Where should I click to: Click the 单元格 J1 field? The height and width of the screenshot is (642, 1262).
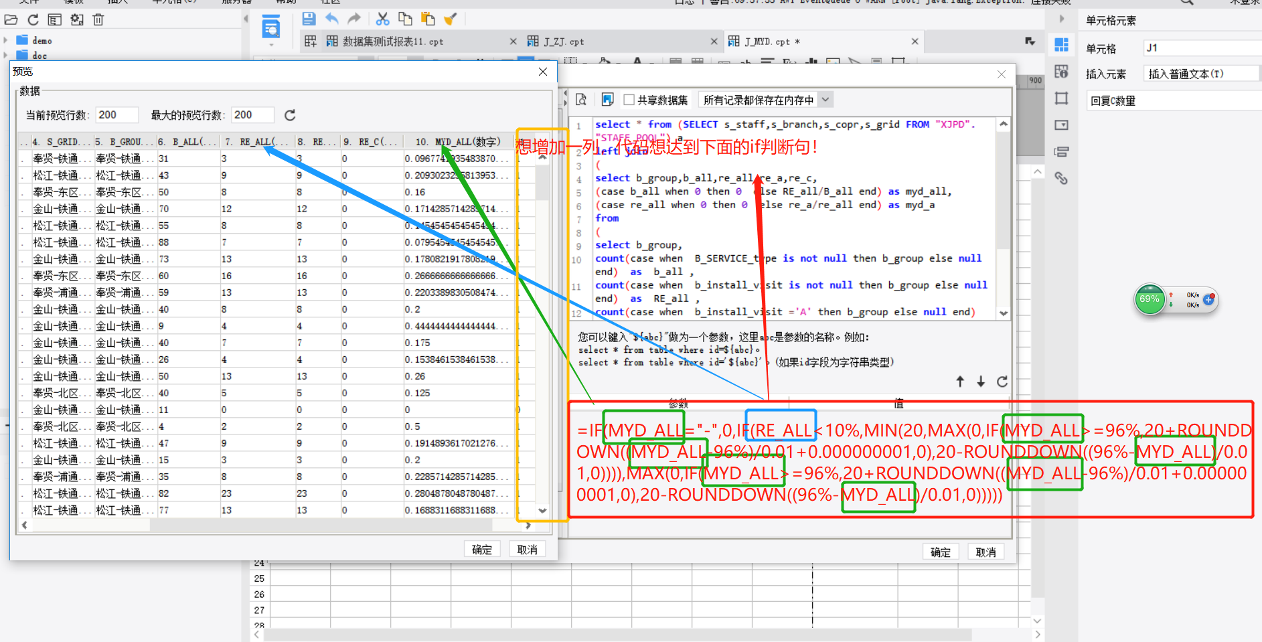1202,48
